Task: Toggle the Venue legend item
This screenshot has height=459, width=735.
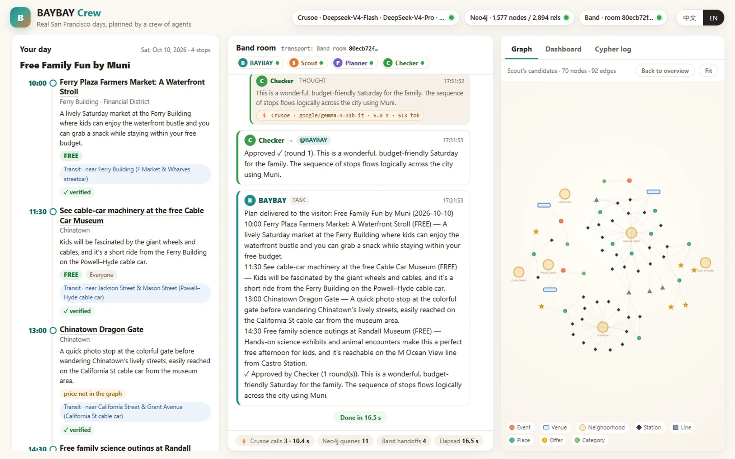Action: 555,427
